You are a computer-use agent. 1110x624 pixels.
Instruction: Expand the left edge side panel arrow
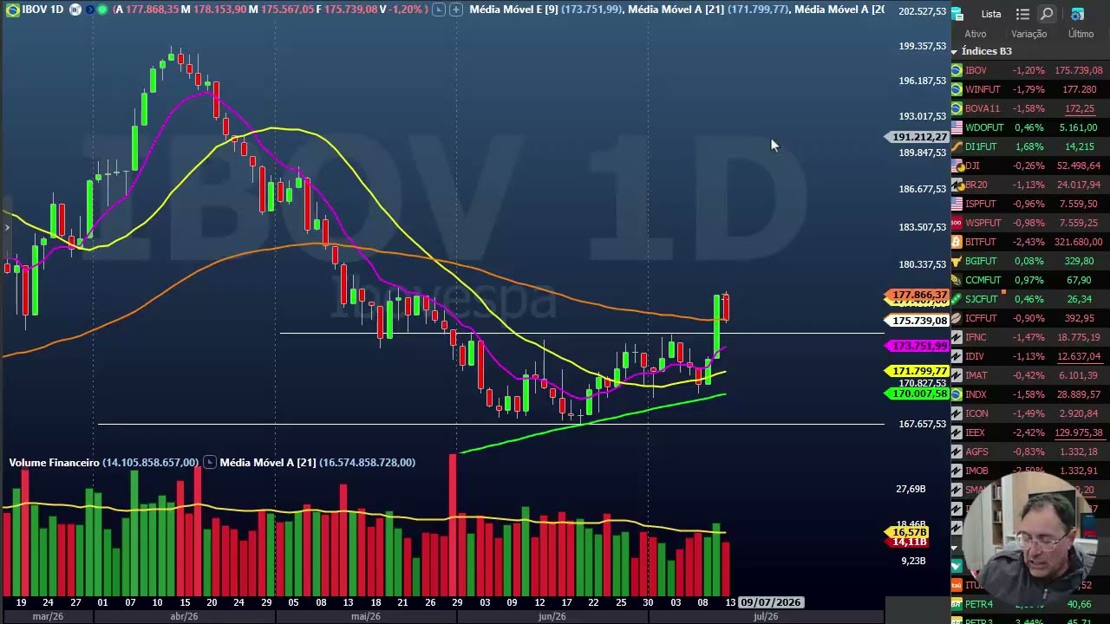click(x=6, y=228)
